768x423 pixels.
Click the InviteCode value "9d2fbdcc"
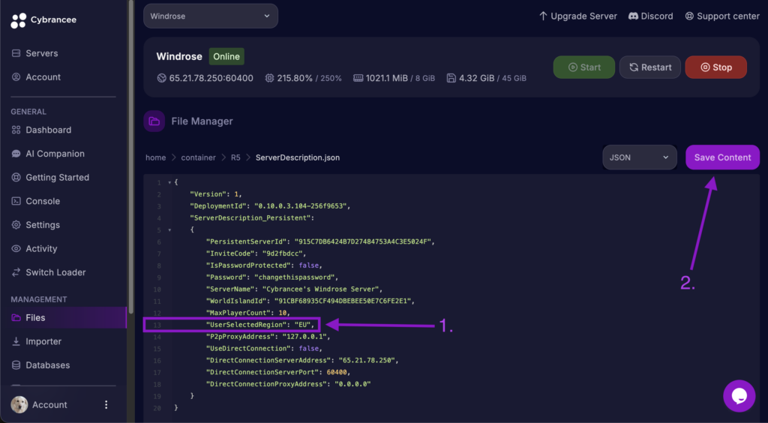click(x=283, y=253)
